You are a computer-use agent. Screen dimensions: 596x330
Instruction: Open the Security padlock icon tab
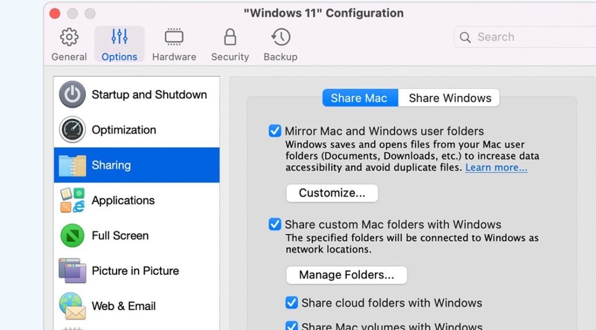[x=230, y=37]
